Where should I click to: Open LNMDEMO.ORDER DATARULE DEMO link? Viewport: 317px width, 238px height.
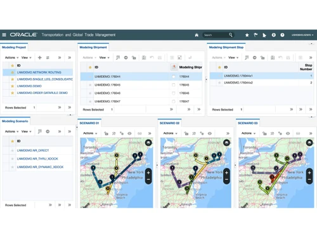tap(42, 93)
